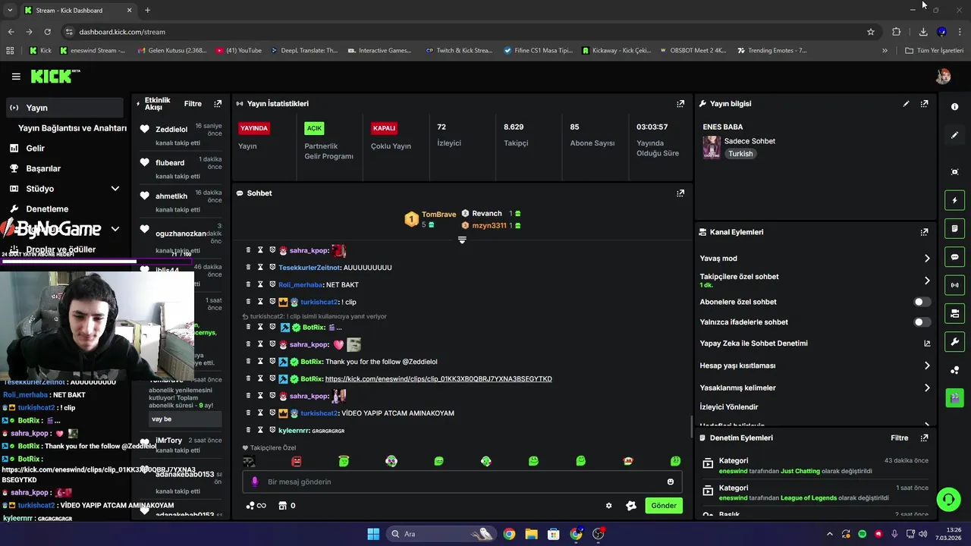Open Yayın Bağlantısı ve Anahtarı page

point(72,128)
